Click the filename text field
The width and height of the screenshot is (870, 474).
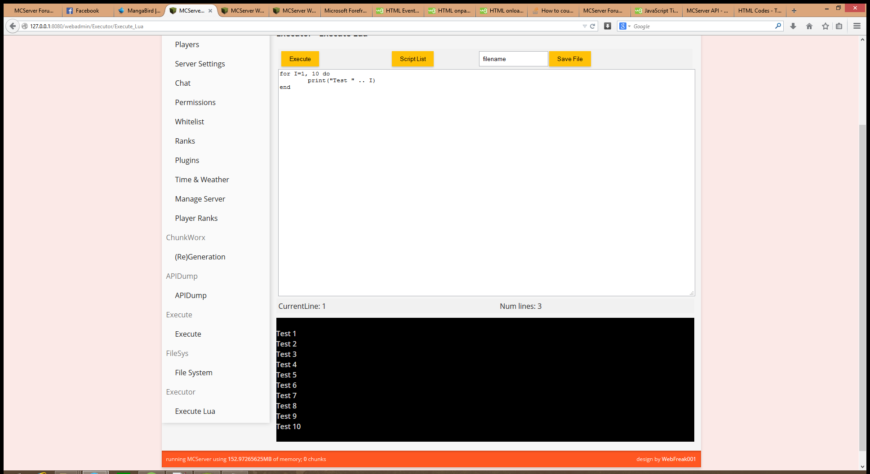point(513,59)
